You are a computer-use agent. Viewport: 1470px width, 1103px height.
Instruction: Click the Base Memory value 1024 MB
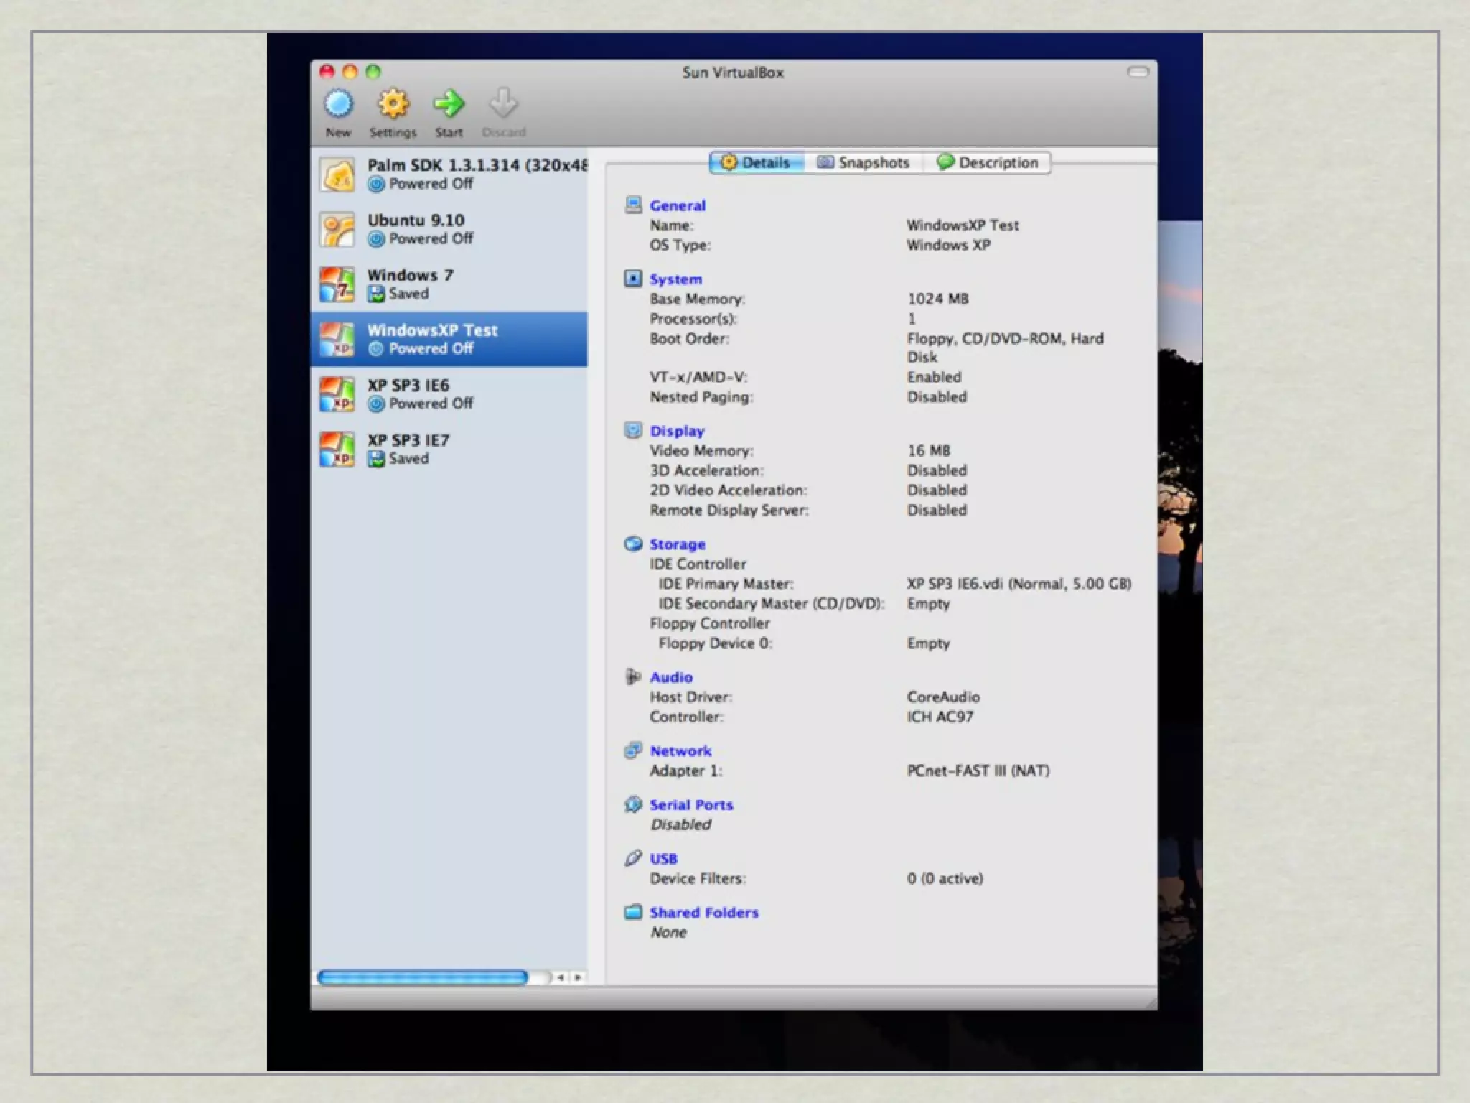[x=937, y=299]
